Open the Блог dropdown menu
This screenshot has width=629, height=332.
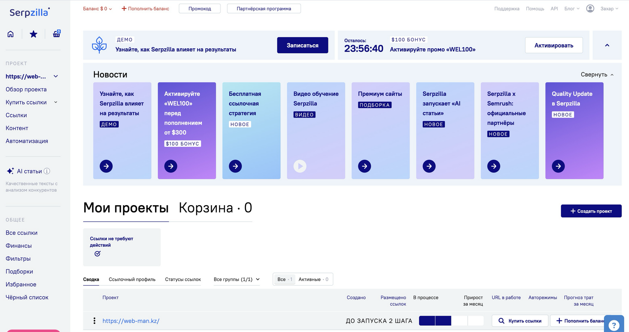pyautogui.click(x=572, y=9)
